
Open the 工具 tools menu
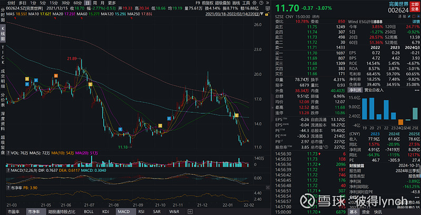pyautogui.click(x=246, y=3)
